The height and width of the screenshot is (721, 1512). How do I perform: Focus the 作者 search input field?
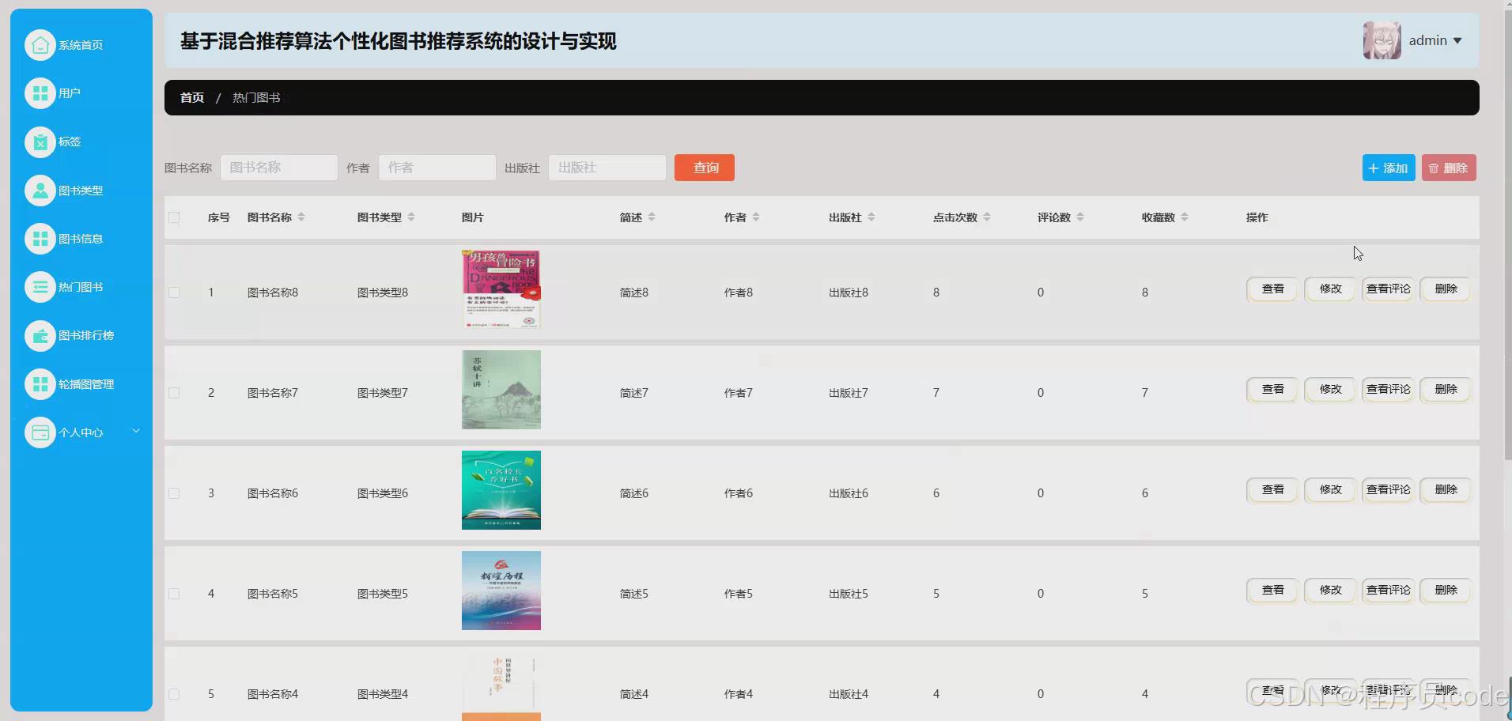coord(437,168)
